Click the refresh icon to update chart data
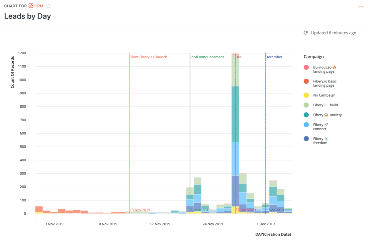The width and height of the screenshot is (368, 241). (305, 33)
